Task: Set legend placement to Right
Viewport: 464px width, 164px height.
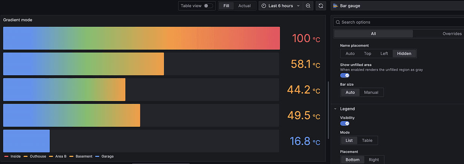Action: 374,160
